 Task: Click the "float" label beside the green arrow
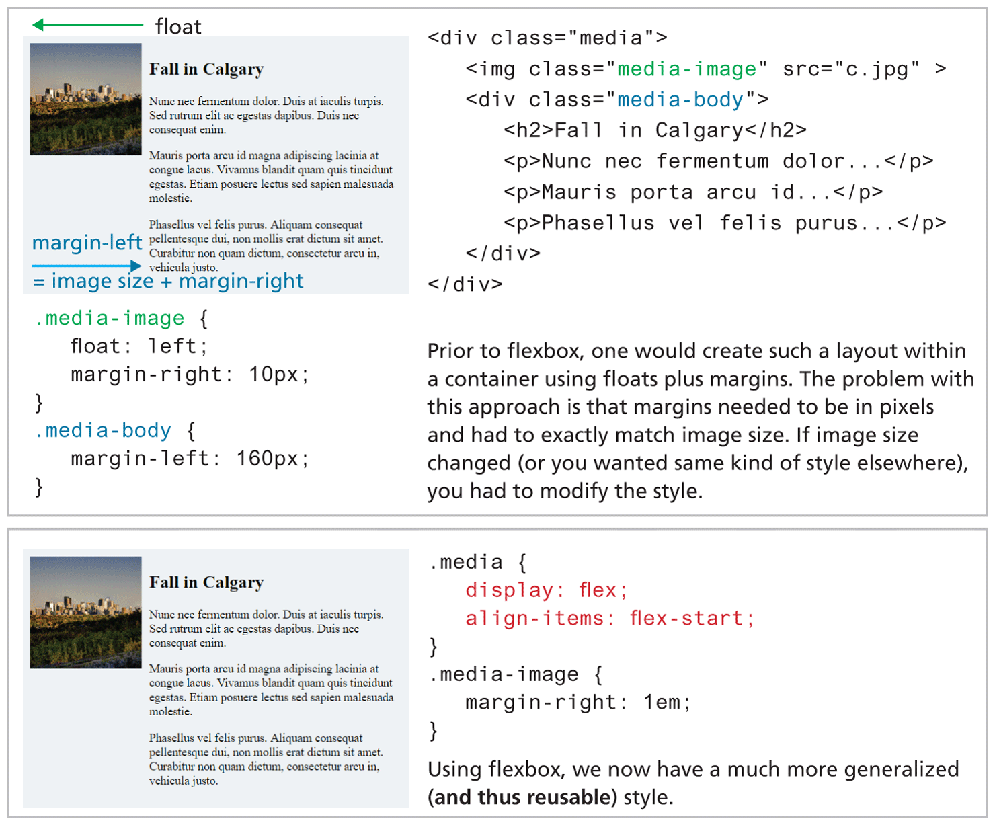pyautogui.click(x=178, y=27)
